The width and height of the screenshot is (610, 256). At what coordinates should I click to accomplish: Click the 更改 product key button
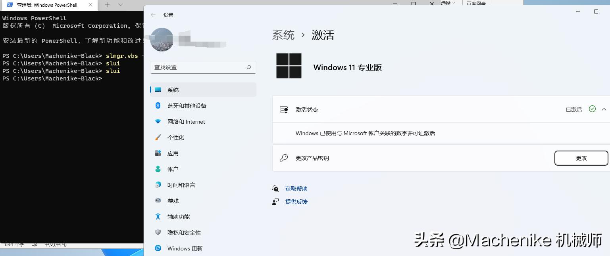[581, 158]
